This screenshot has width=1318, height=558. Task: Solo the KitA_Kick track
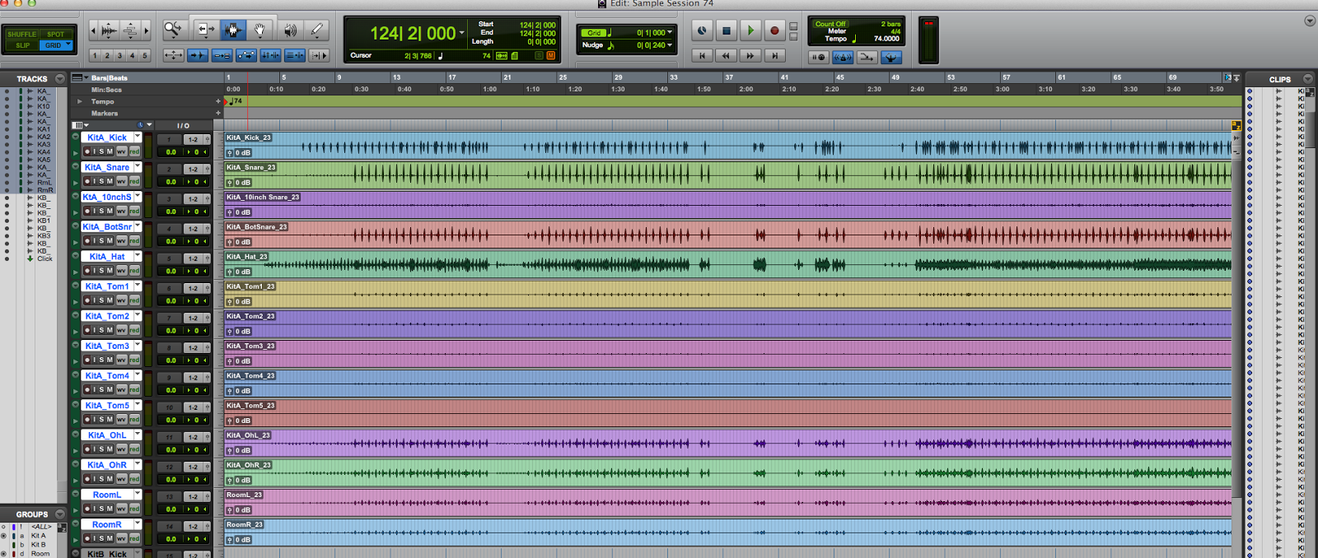coord(102,151)
